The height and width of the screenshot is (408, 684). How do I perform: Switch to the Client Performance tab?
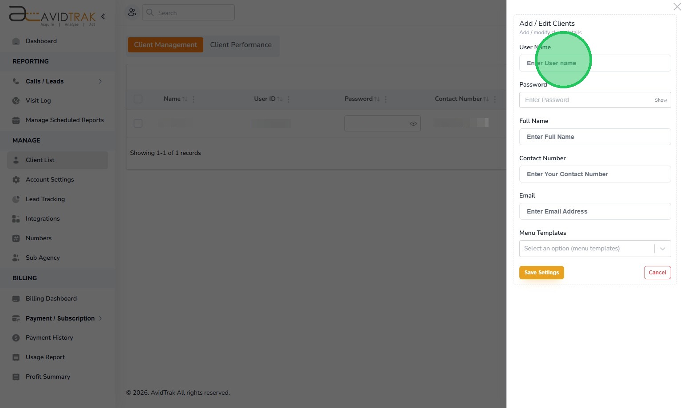coord(241,45)
